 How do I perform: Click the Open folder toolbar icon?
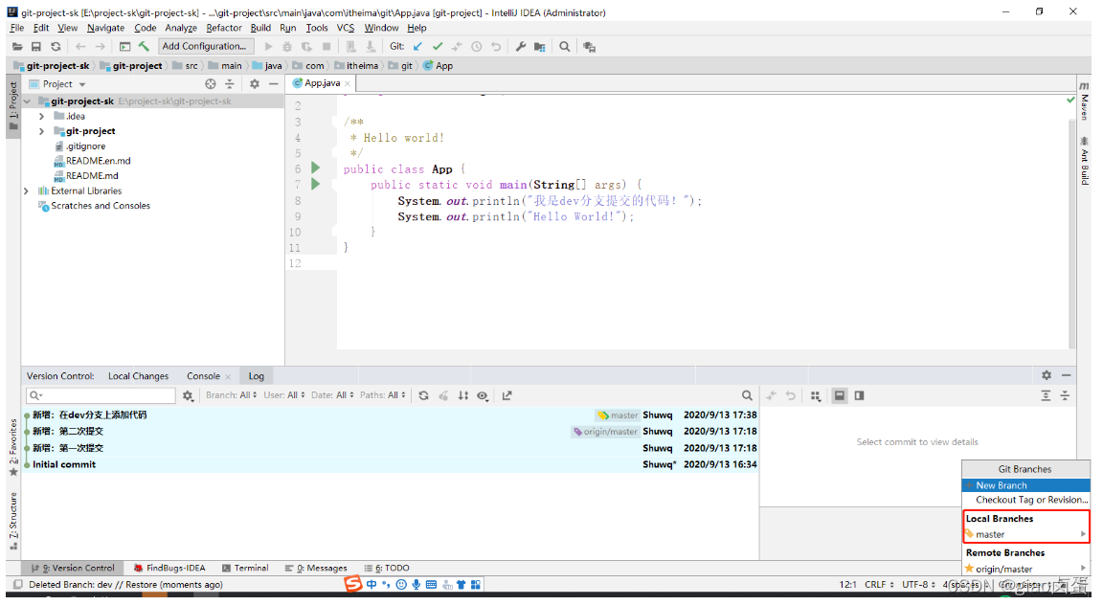coord(17,47)
